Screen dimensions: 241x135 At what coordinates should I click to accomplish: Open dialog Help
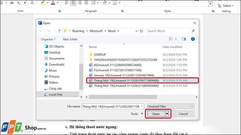(193, 39)
